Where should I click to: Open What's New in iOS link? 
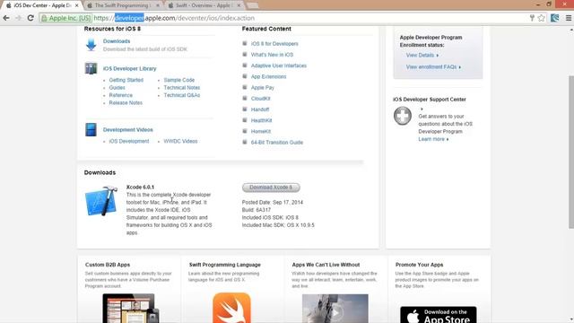272,55
